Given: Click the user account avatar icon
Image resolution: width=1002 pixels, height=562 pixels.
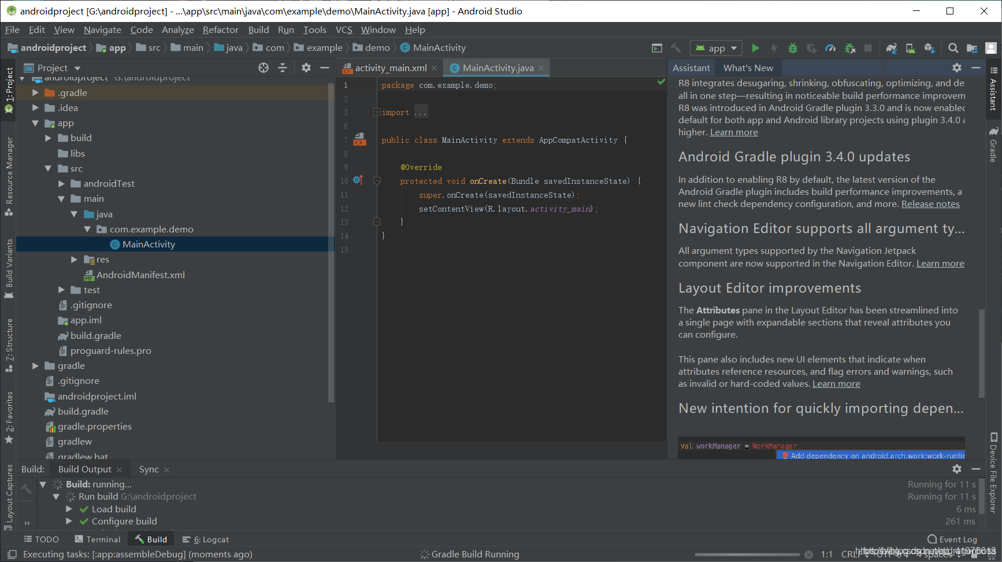Looking at the screenshot, I should pyautogui.click(x=991, y=48).
